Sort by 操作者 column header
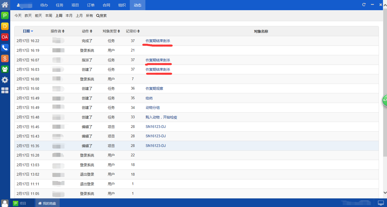387x207 pixels. click(x=57, y=31)
